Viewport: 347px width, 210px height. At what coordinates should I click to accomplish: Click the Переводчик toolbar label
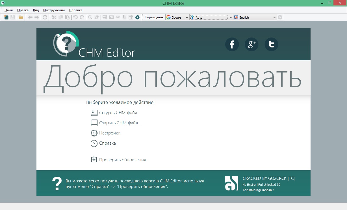tap(154, 17)
